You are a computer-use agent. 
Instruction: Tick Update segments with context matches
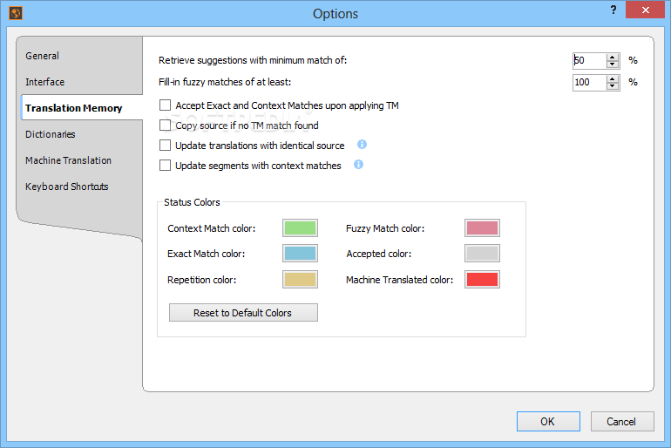166,166
